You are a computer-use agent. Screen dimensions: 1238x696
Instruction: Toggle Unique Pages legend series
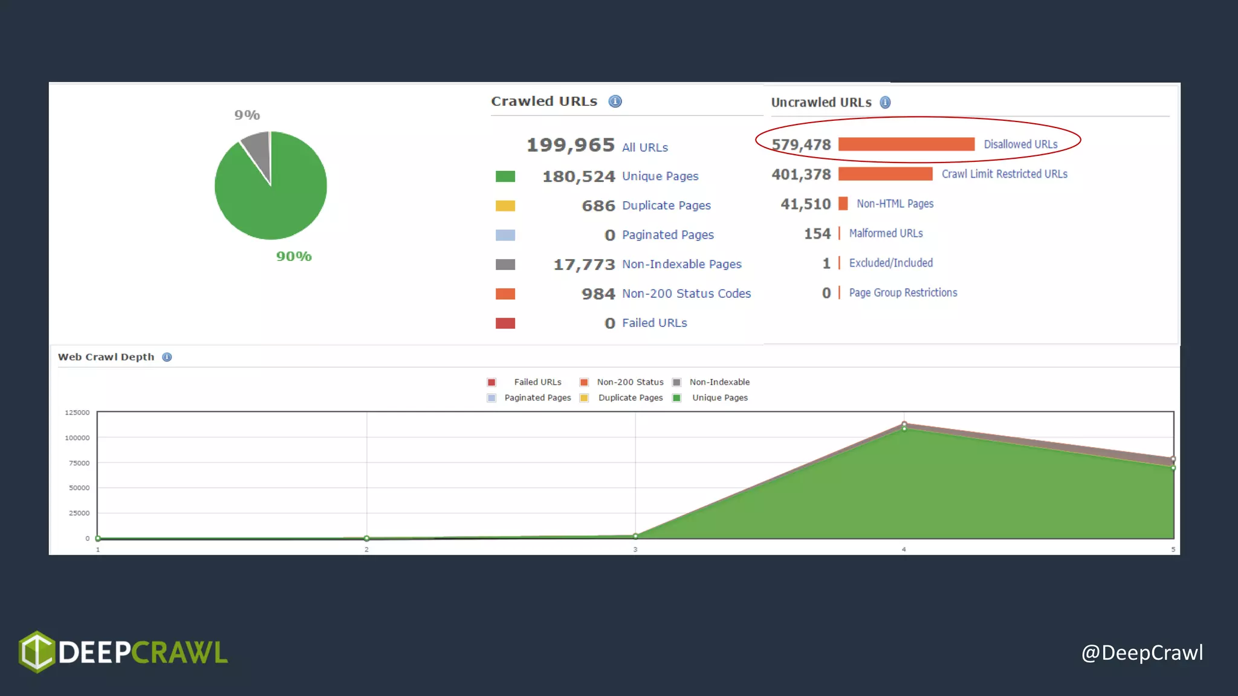pos(719,398)
